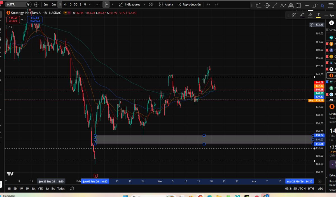
Task: Set date range to 1M
Action: point(21,189)
